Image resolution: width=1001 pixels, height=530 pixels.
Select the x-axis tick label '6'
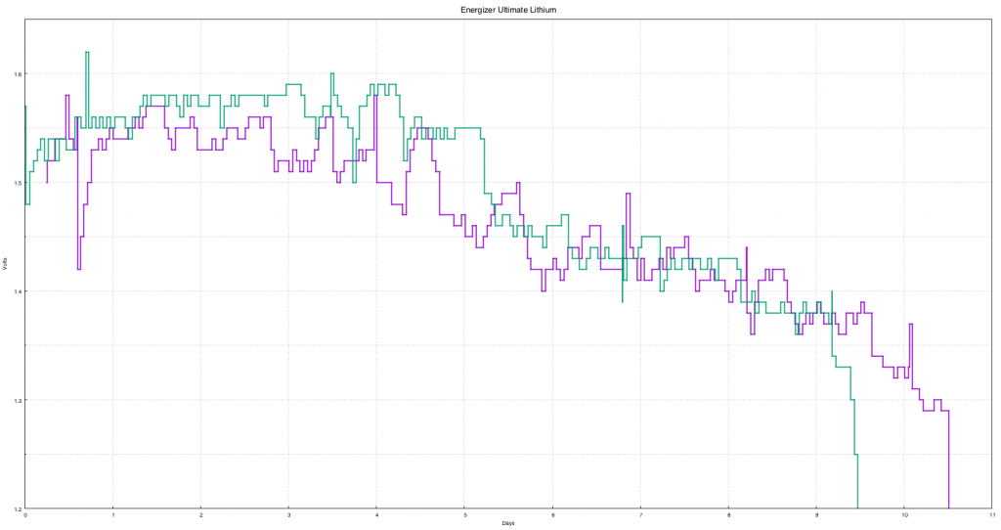(553, 514)
